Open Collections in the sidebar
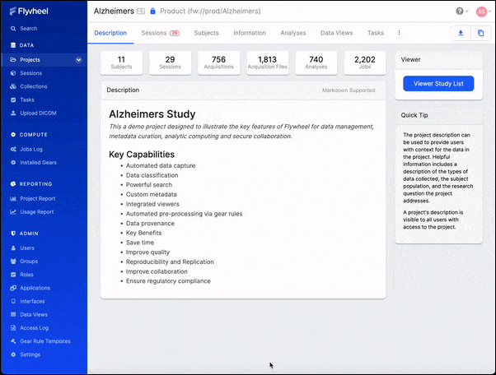 (34, 86)
